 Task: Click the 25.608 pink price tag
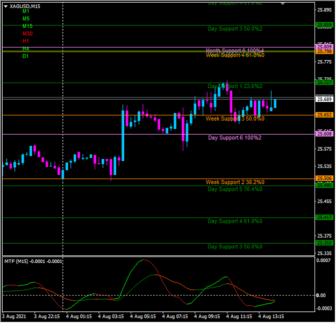point(324,134)
